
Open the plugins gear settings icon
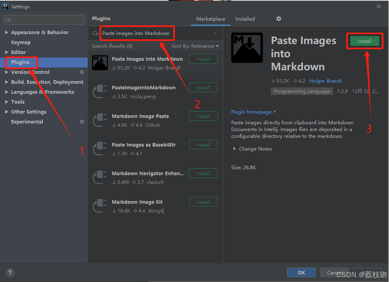tap(279, 19)
